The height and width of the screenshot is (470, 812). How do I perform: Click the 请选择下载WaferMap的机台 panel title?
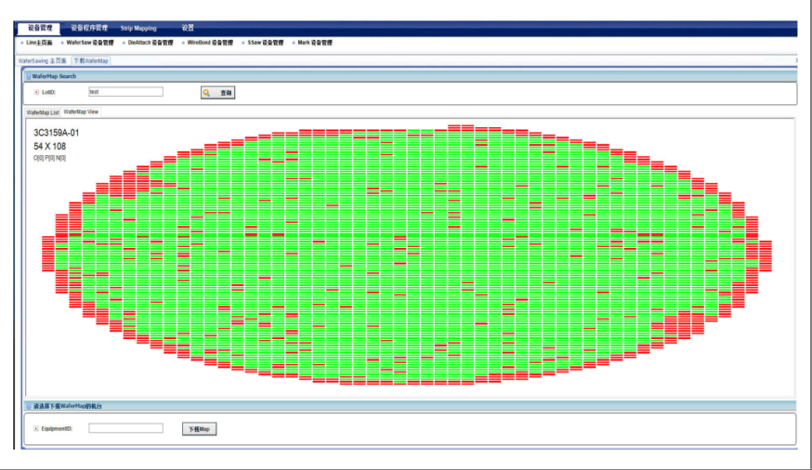click(67, 406)
